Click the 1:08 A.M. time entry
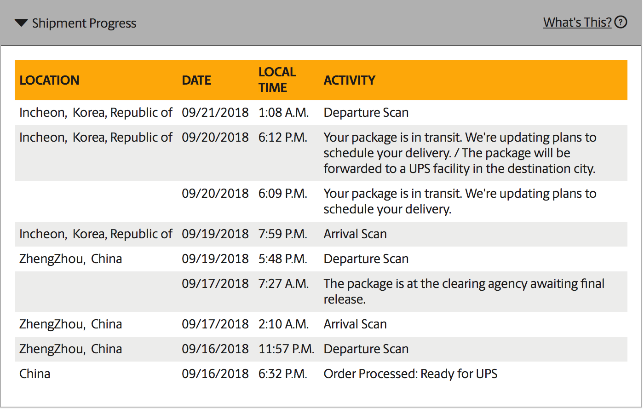Viewport: 644px width, 414px height. pyautogui.click(x=283, y=113)
